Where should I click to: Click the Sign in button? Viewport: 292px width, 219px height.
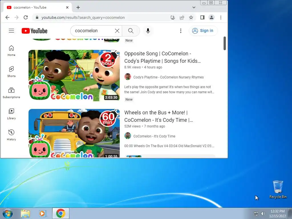[x=203, y=31]
